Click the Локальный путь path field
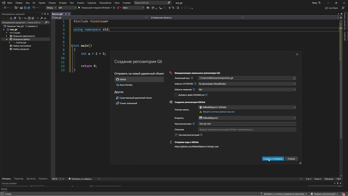Viewport: 348px width, 196px height. 245,78
